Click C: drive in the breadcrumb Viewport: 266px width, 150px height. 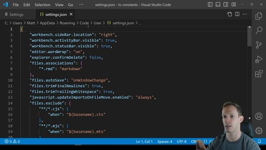pos(6,23)
